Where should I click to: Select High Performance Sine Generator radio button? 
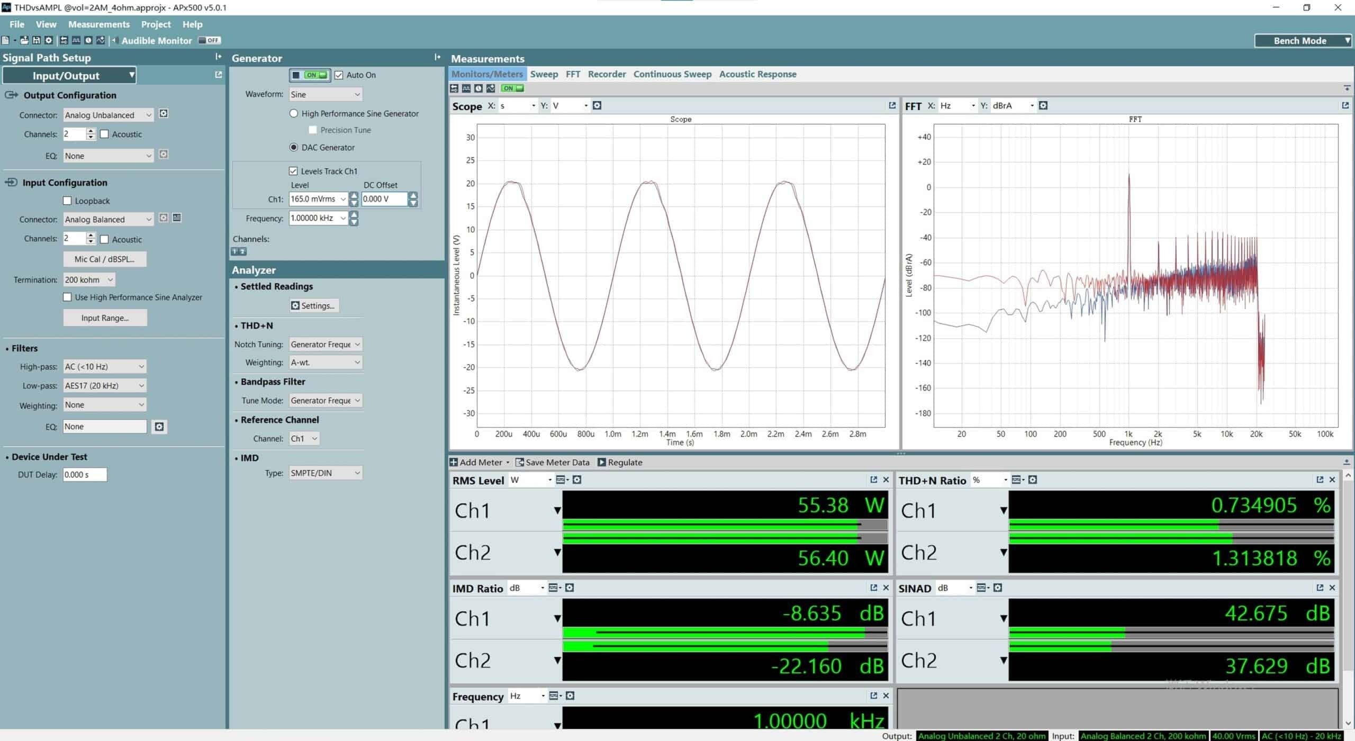coord(294,113)
